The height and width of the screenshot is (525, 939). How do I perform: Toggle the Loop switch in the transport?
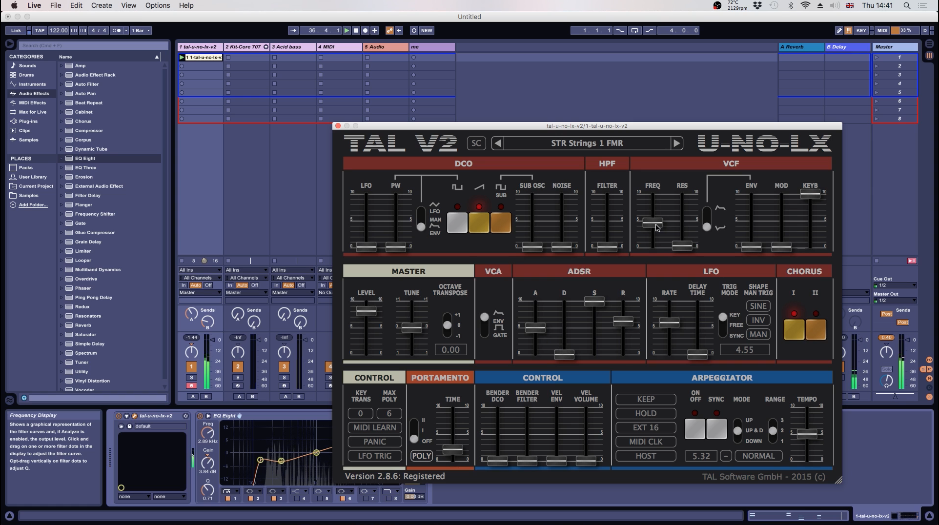(634, 30)
